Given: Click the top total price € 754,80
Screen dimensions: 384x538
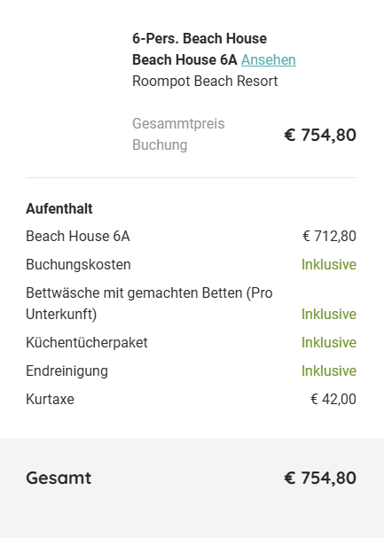Looking at the screenshot, I should point(320,135).
